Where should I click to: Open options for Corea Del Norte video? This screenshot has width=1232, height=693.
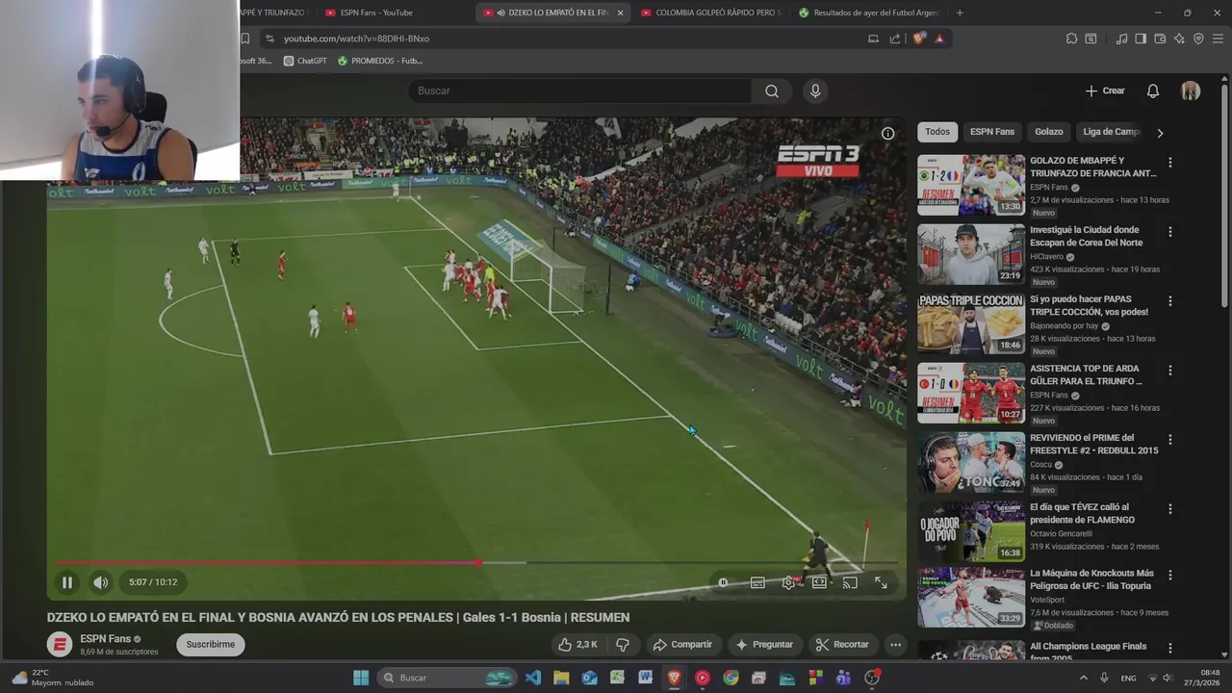(x=1170, y=232)
